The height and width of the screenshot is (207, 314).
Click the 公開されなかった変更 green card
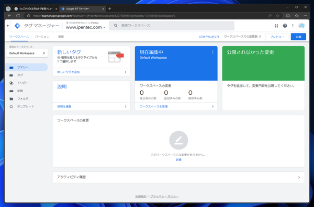[x=263, y=63]
